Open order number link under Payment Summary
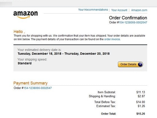This screenshot has height=118, width=157. click(x=37, y=88)
